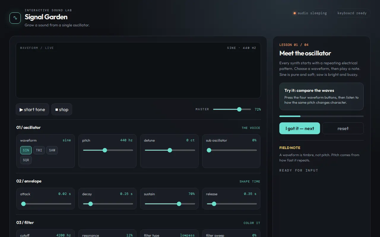Click the 'SINE · 440 HZ' readout
The height and width of the screenshot is (237, 380).
241,48
